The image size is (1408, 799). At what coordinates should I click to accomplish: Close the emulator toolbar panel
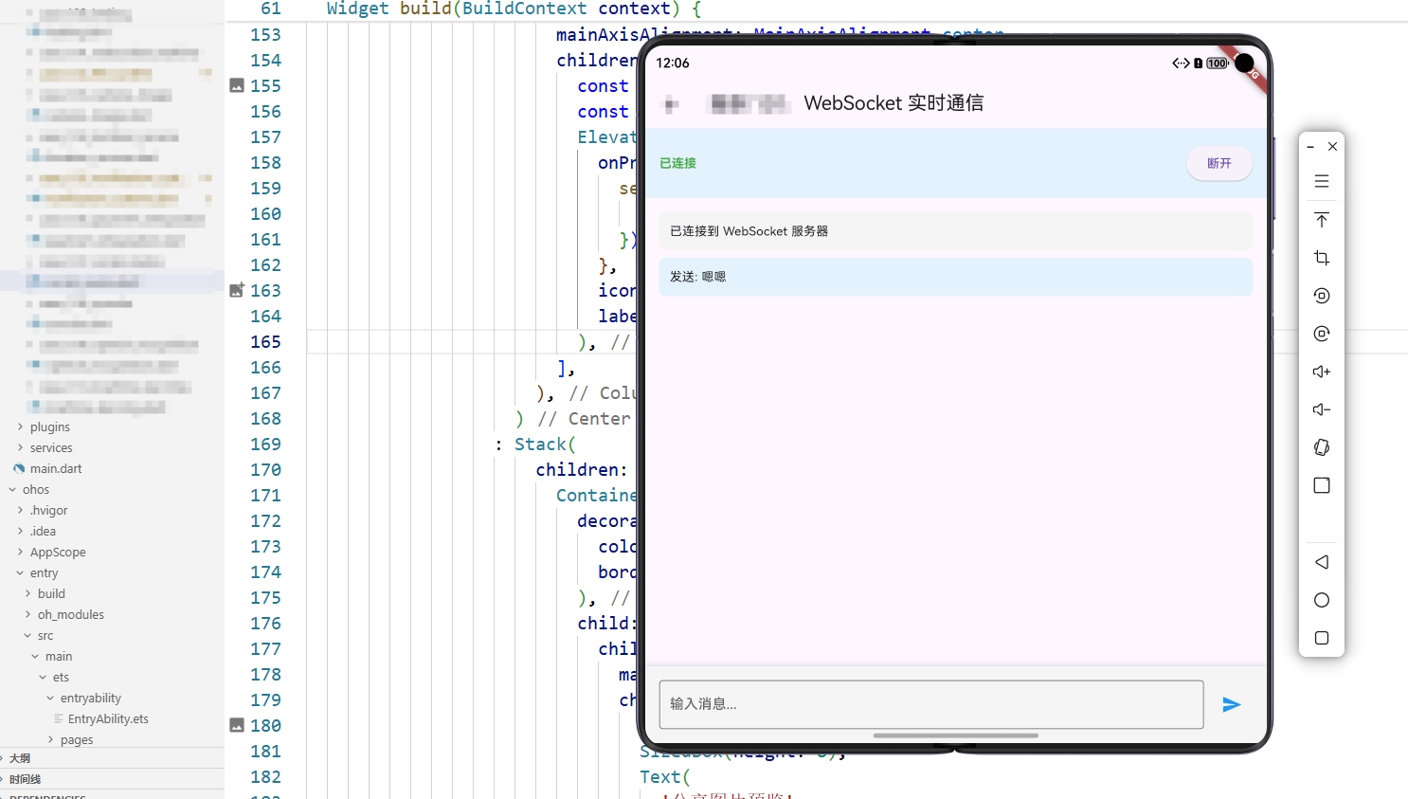pyautogui.click(x=1332, y=147)
